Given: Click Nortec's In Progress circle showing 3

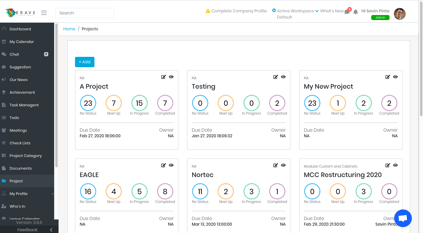Looking at the screenshot, I should (x=252, y=191).
